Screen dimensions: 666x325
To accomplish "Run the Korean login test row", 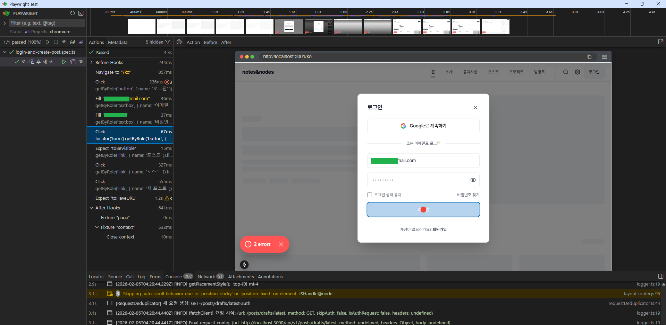I will [x=64, y=62].
